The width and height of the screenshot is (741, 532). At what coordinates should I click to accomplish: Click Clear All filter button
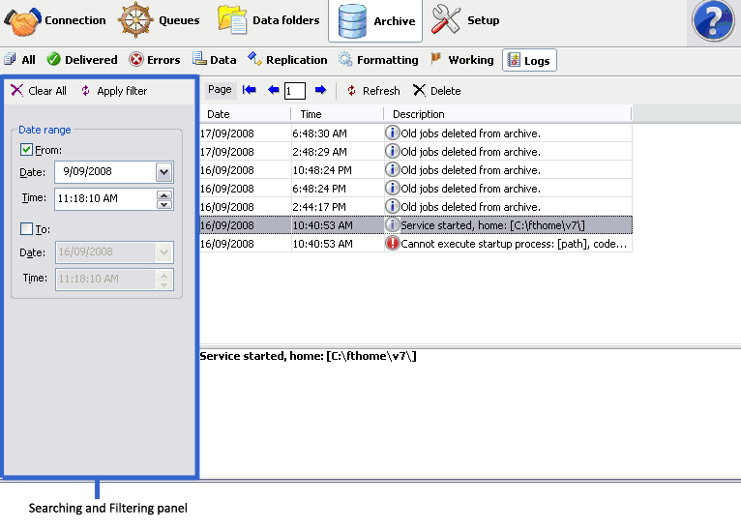(39, 91)
